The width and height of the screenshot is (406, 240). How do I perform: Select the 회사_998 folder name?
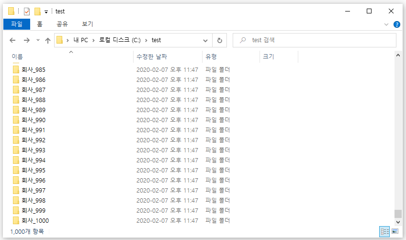[x=34, y=200]
